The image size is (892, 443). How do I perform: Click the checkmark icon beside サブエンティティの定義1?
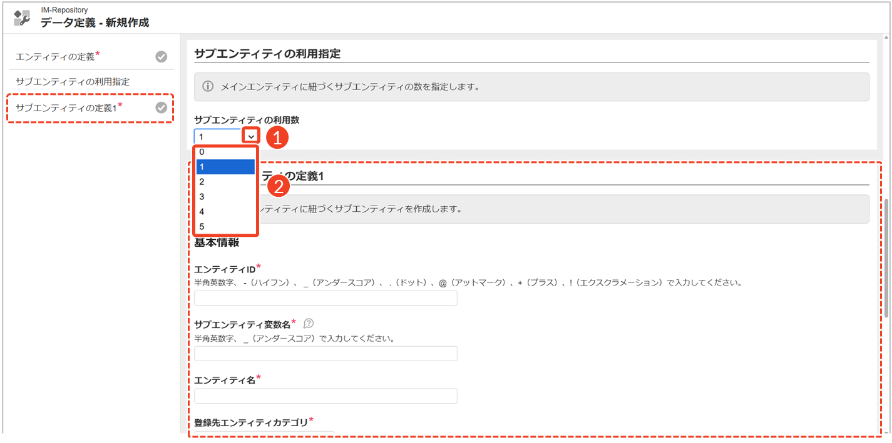tap(161, 108)
